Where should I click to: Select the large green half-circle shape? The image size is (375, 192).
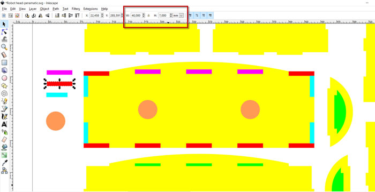click(340, 112)
